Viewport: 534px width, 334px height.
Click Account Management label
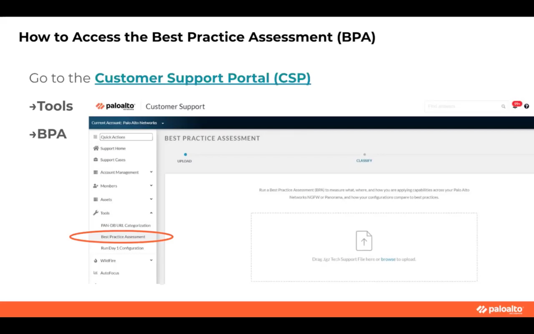pyautogui.click(x=119, y=172)
